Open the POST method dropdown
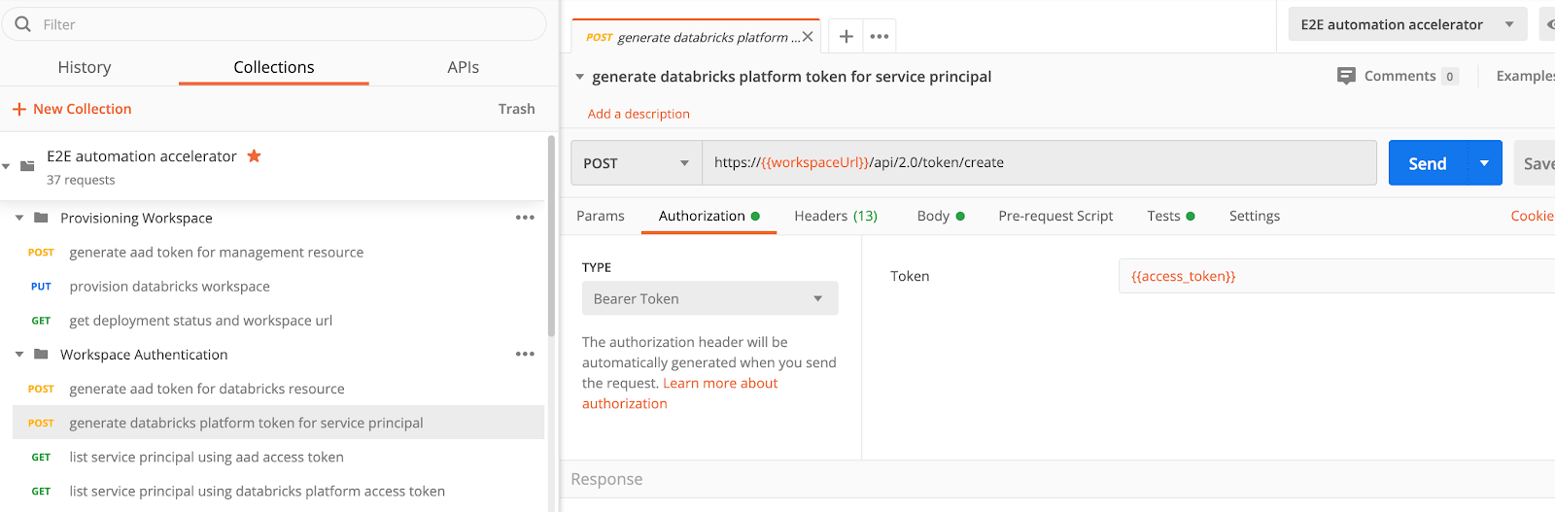Screen dimensions: 1555x512 coord(636,163)
